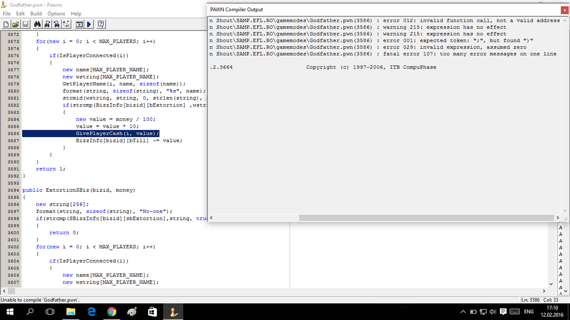This screenshot has width=570, height=320.
Task: Click the greyed Save disk icon
Action: tap(26, 24)
